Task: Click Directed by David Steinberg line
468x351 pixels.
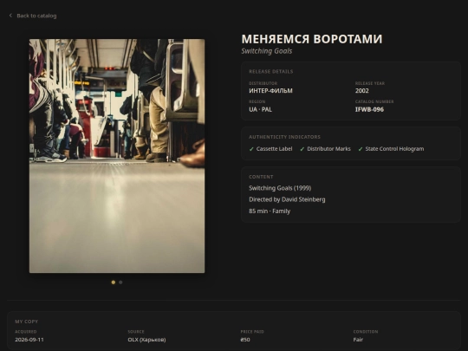Action: point(287,199)
